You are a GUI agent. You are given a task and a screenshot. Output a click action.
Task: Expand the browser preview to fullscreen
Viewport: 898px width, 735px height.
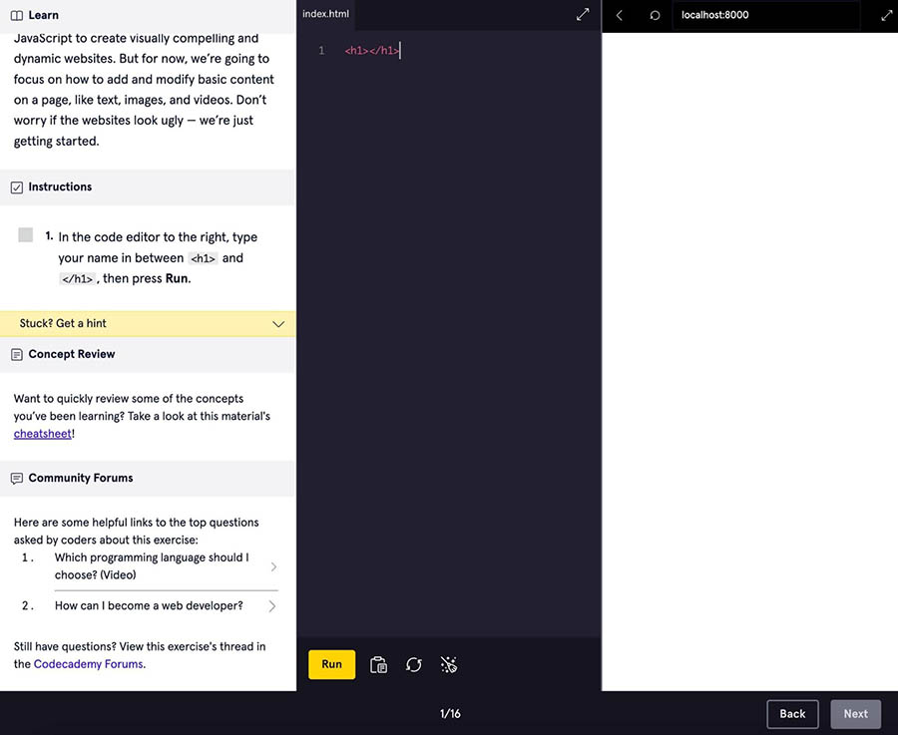point(886,15)
